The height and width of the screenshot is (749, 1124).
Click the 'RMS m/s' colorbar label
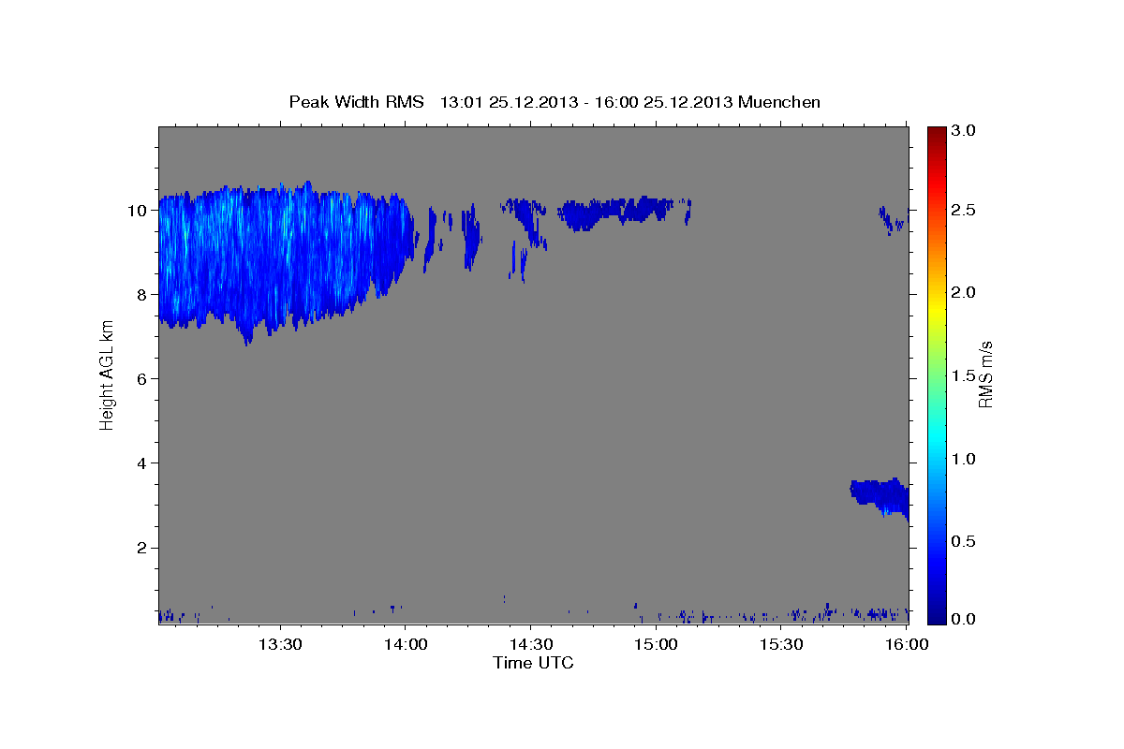[x=985, y=374]
